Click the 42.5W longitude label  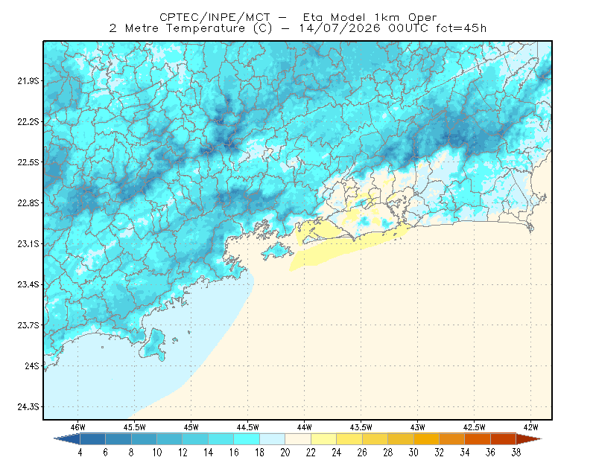click(475, 427)
